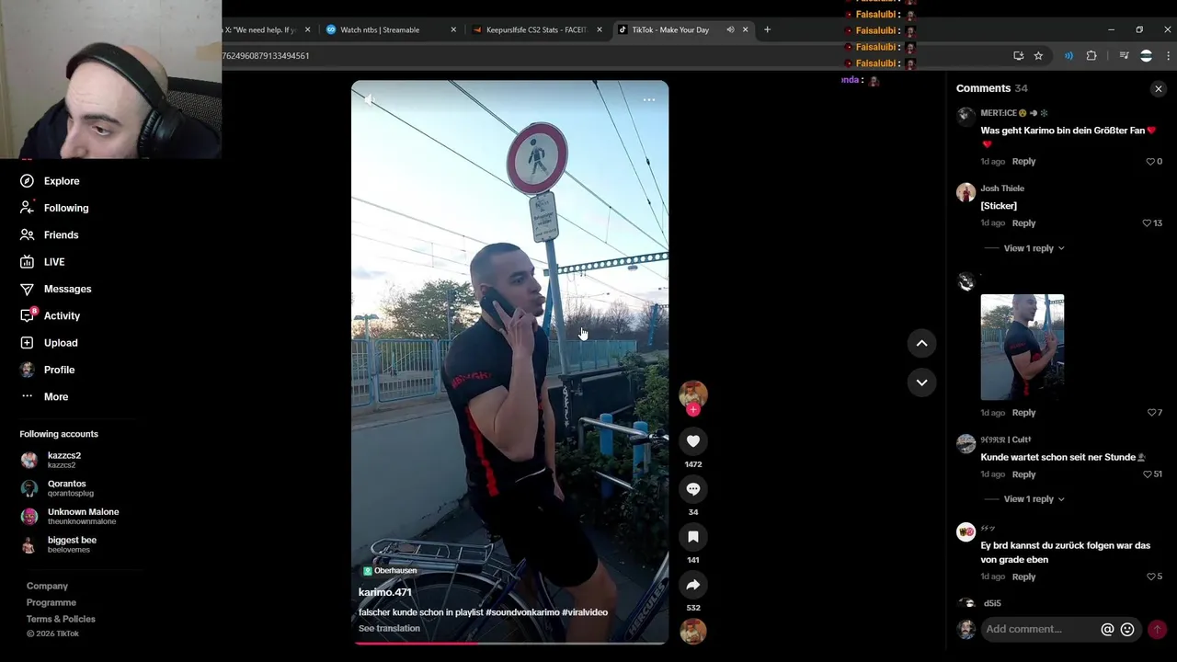Follow creator via the red plus badge
The width and height of the screenshot is (1177, 662).
[x=693, y=410]
